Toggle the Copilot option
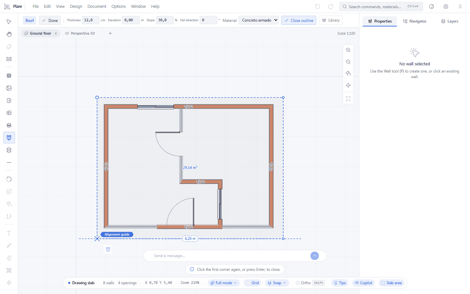The image size is (470, 294). (x=364, y=283)
